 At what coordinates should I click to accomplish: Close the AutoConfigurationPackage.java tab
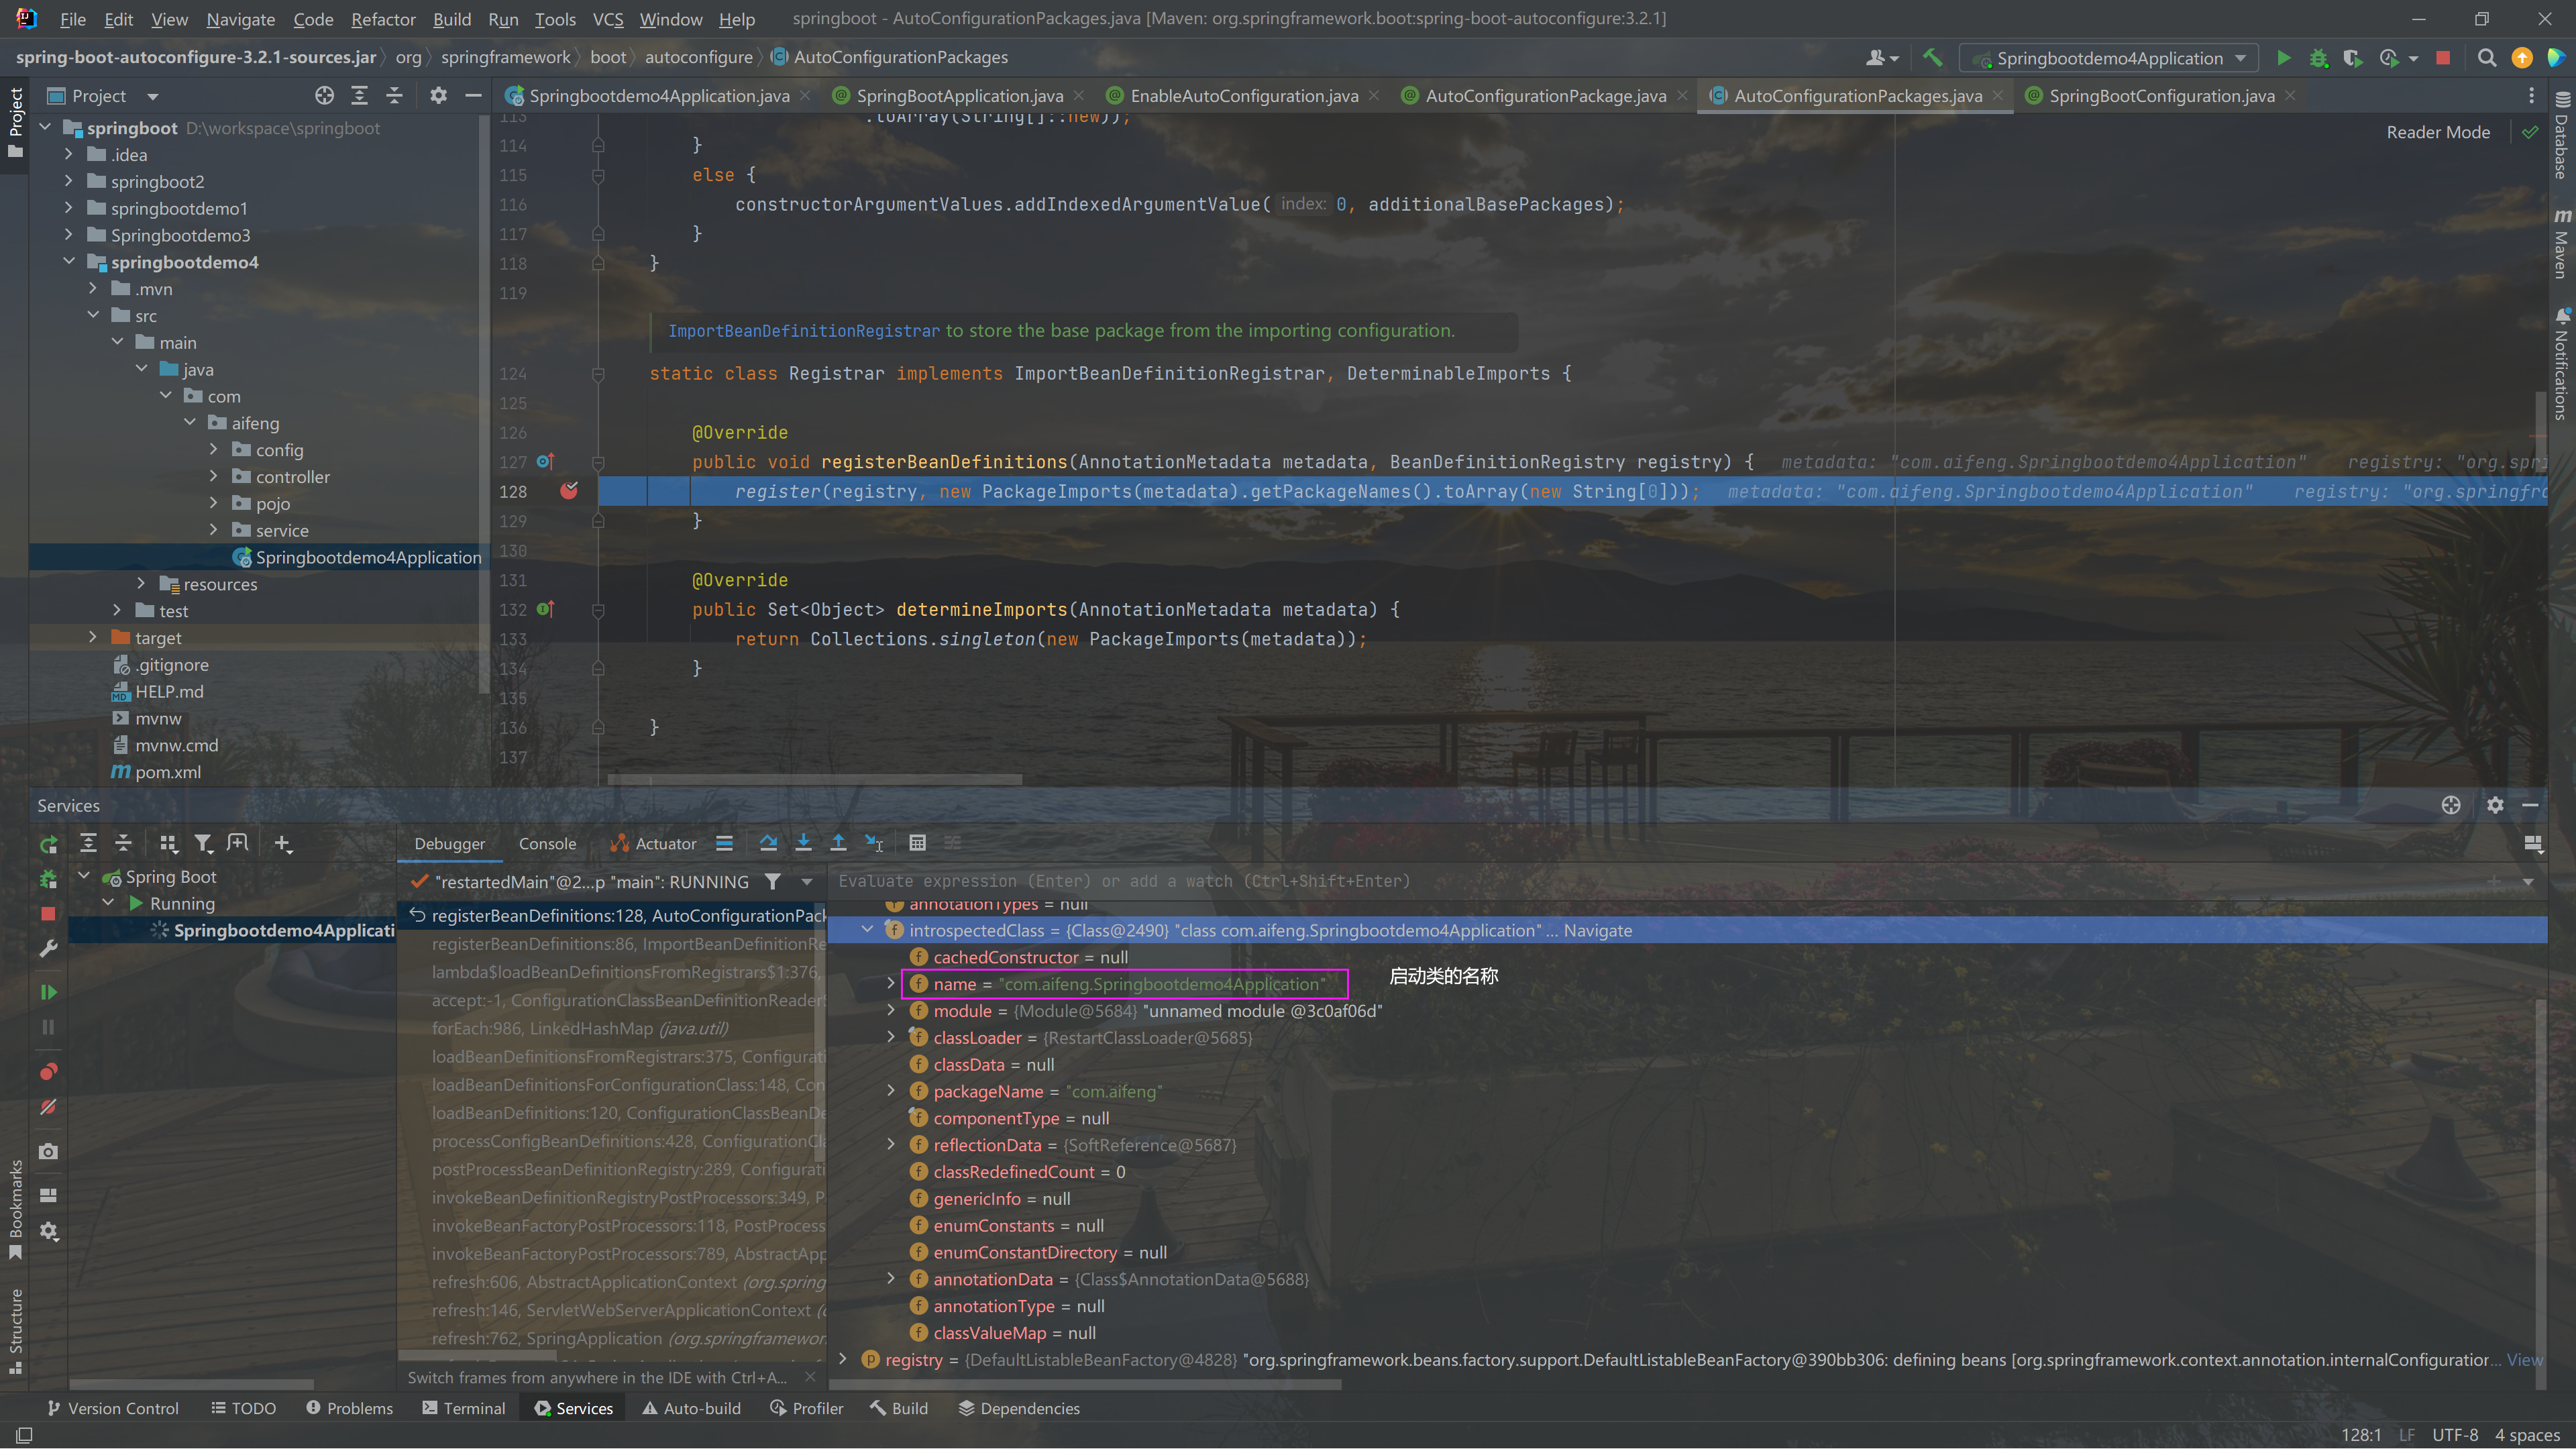tap(1682, 95)
